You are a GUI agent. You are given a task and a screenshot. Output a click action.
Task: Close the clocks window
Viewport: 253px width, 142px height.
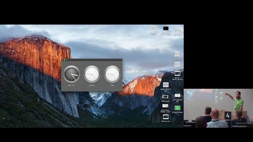pyautogui.click(x=62, y=60)
